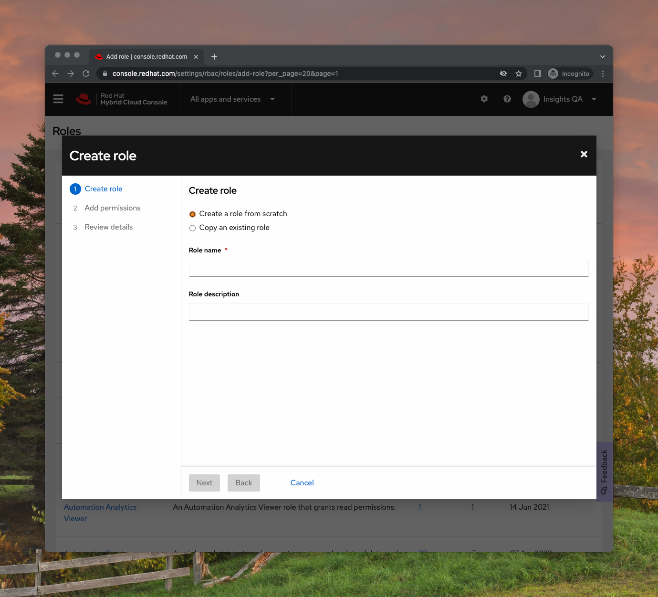Click the Roles page heading
Screen dimensions: 658x597
[x=67, y=131]
